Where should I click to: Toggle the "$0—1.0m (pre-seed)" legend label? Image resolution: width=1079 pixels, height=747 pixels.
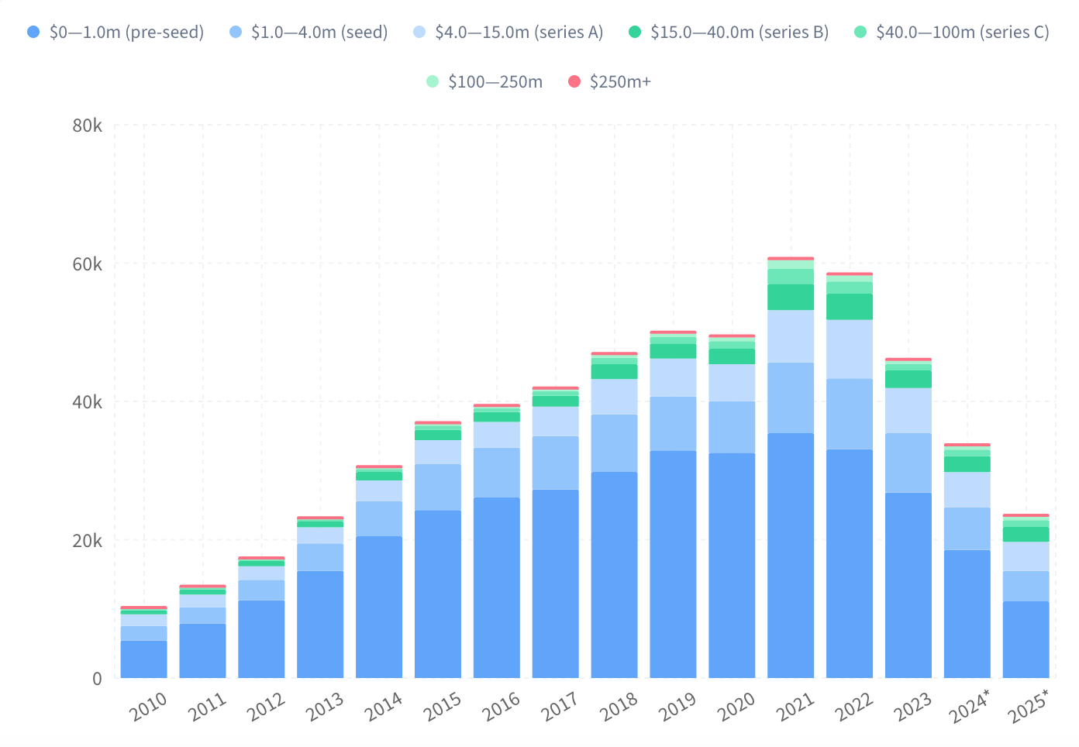[x=126, y=32]
